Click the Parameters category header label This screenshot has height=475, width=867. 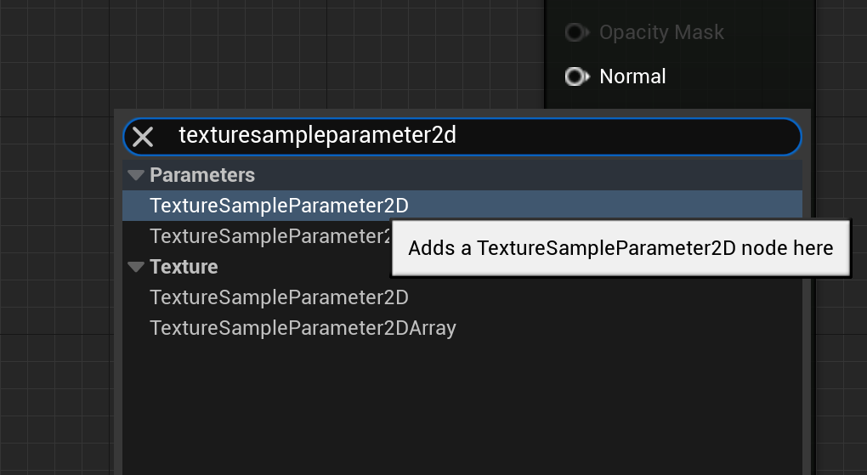click(202, 175)
